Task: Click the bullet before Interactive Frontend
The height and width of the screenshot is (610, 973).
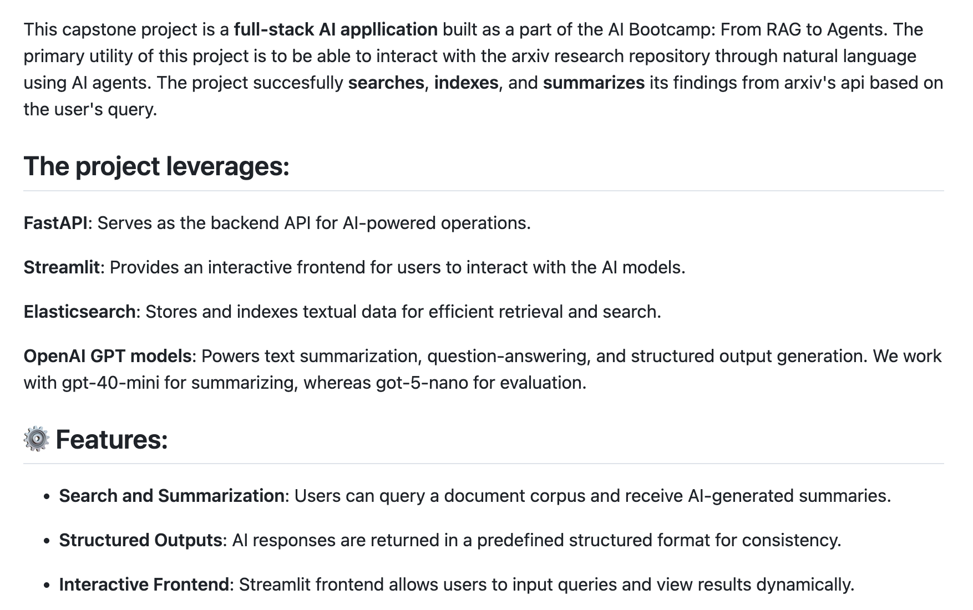Action: [x=47, y=586]
